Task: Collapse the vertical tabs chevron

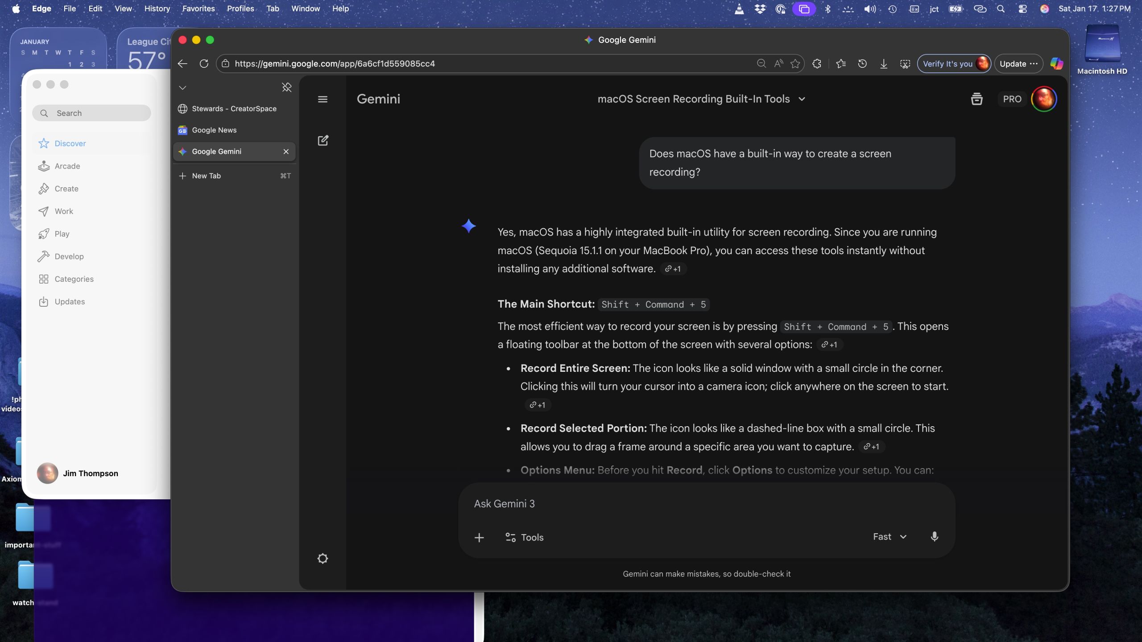Action: [182, 87]
